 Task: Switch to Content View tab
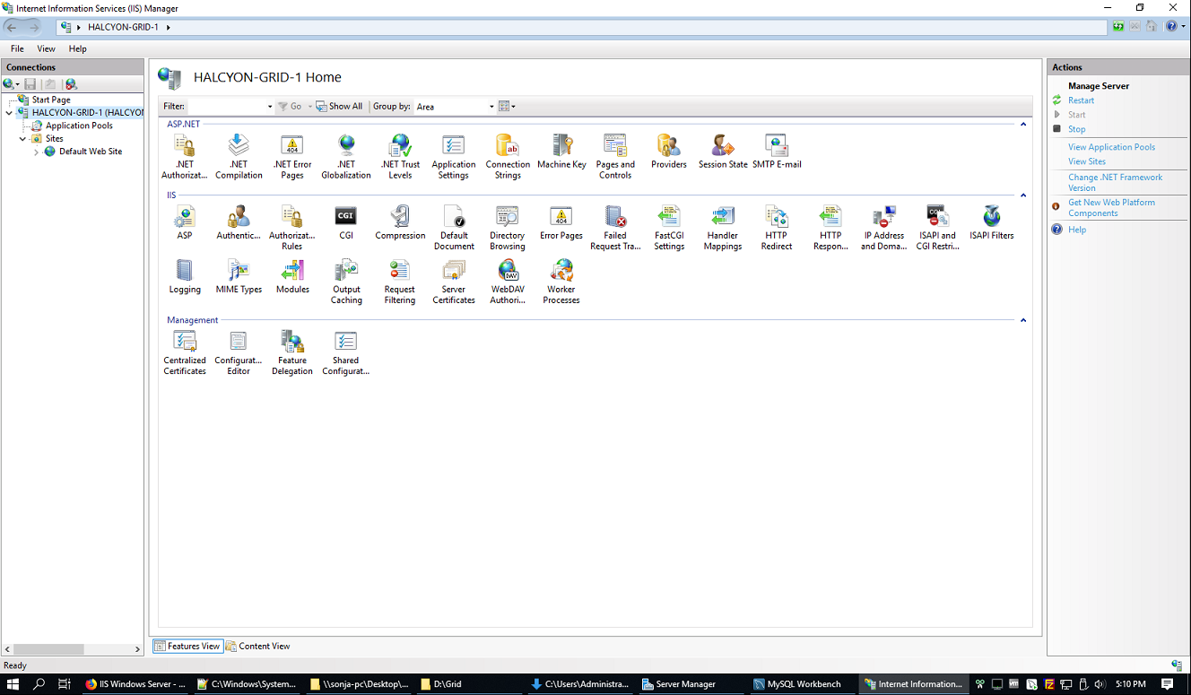click(x=258, y=646)
